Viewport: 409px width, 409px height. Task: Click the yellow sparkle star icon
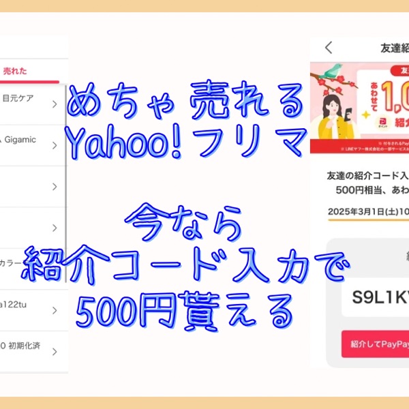coord(366,115)
